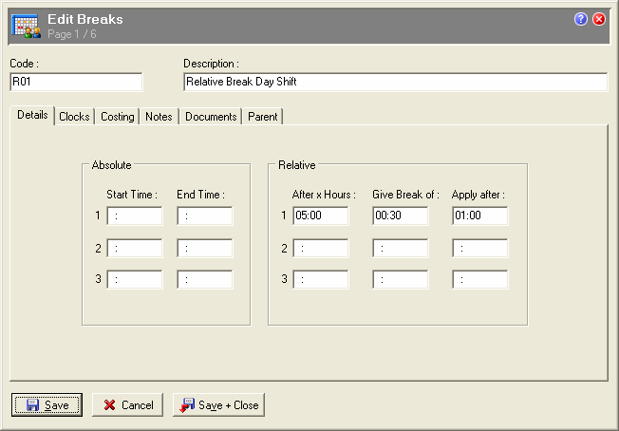Open the Parent tab
The width and height of the screenshot is (619, 431).
tap(263, 117)
